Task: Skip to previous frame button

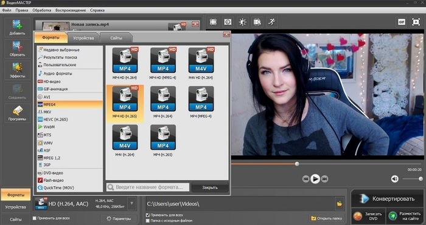Action: click(x=306, y=179)
